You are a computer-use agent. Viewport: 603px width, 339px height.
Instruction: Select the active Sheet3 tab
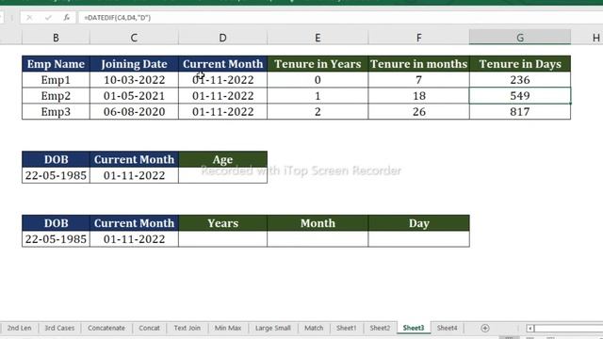click(x=414, y=328)
